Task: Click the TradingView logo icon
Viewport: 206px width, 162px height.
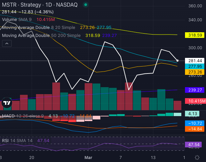Action: [7, 104]
